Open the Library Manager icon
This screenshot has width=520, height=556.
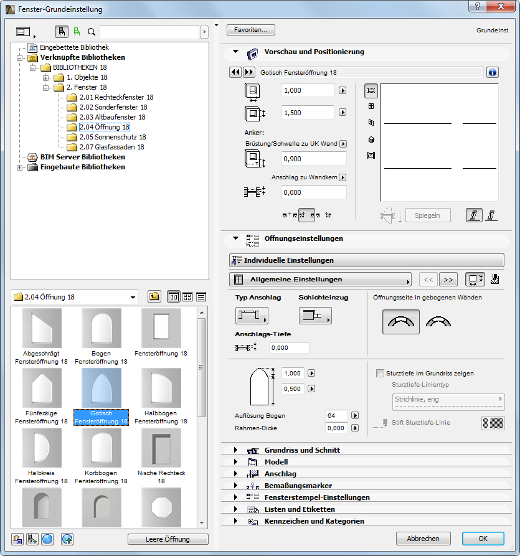(17, 539)
